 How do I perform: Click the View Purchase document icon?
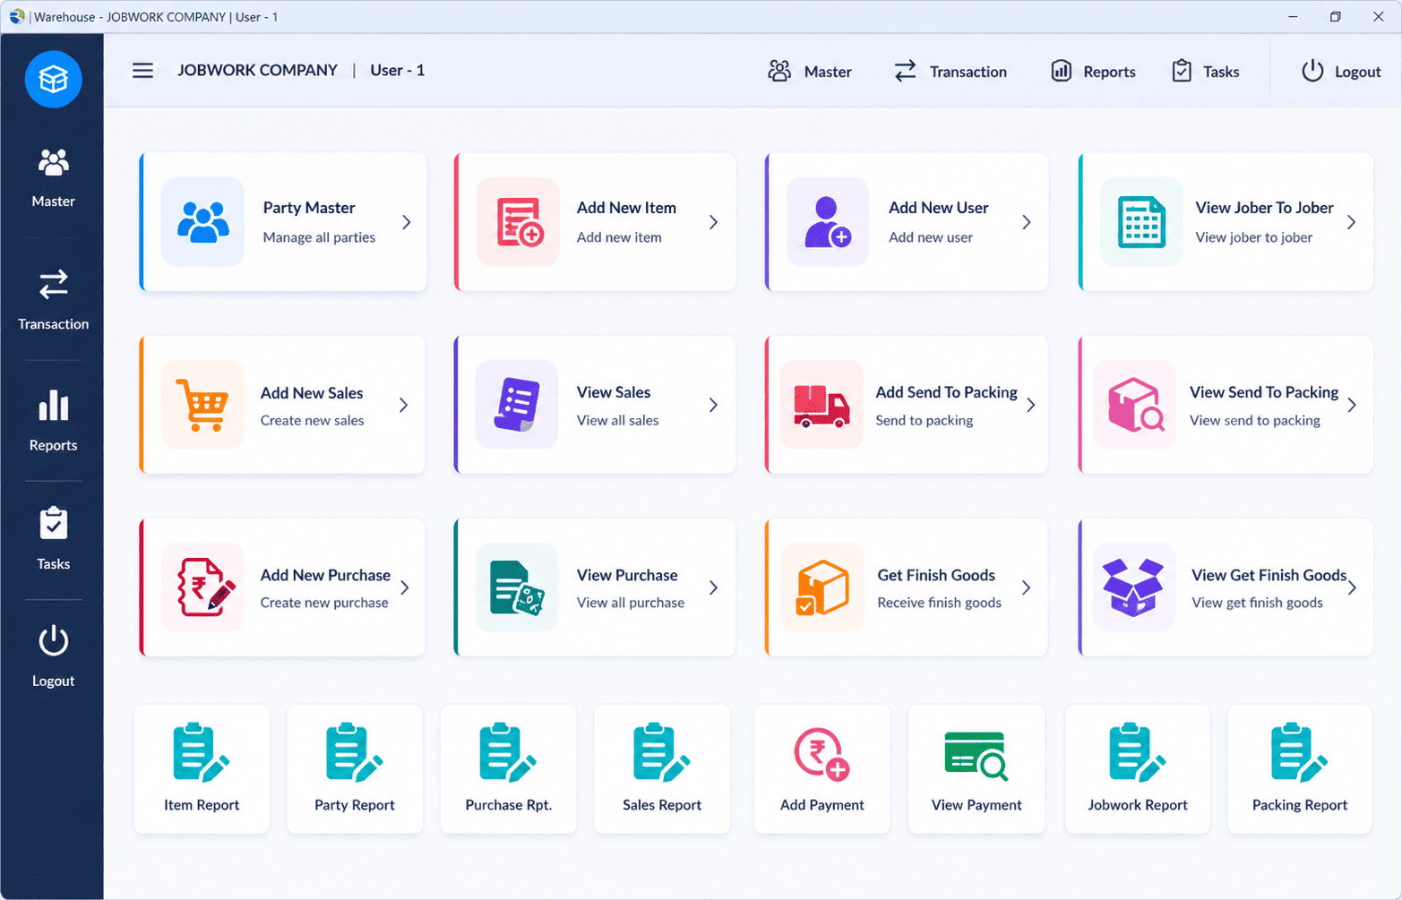coord(517,587)
